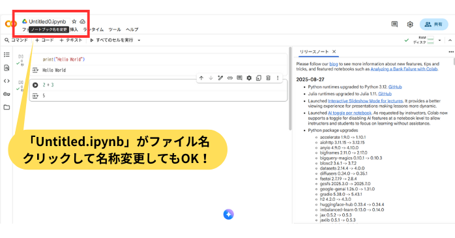
Task: Collapse the header with the up chevron
Action: click(450, 40)
